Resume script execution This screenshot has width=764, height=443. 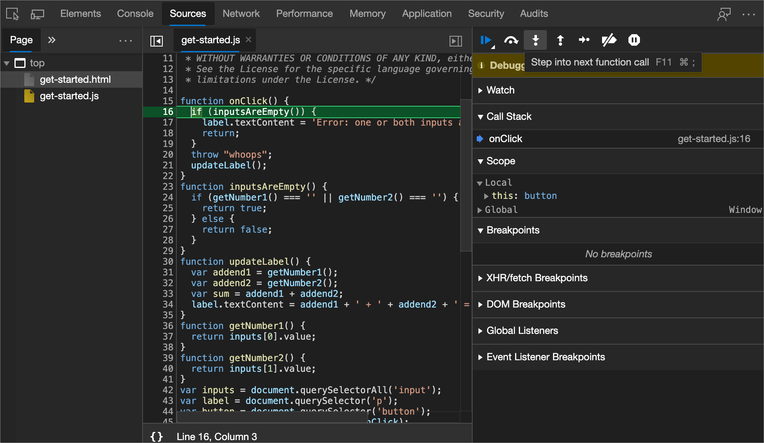pyautogui.click(x=487, y=40)
